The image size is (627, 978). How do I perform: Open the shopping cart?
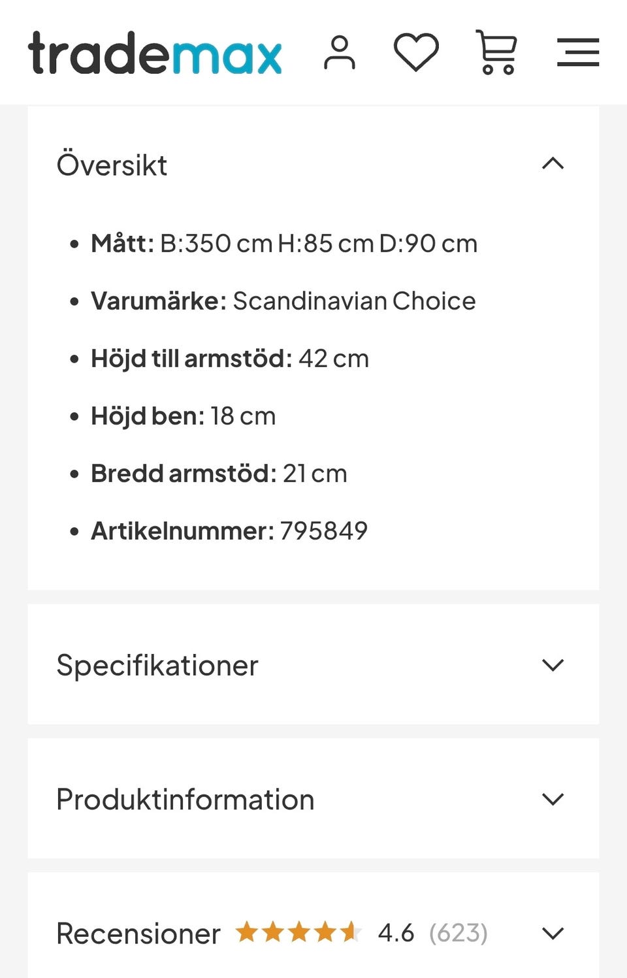pyautogui.click(x=497, y=52)
